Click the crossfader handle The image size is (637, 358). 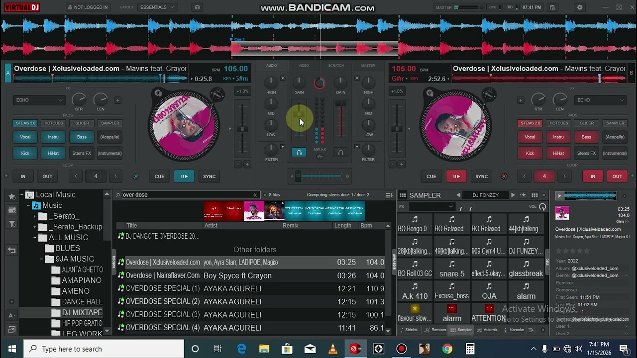click(298, 176)
